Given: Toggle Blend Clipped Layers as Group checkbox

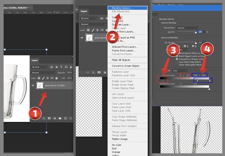Looking at the screenshot, I should (177, 56).
